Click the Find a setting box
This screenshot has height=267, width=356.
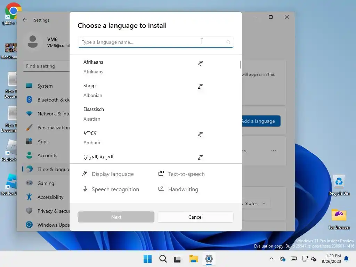[46, 66]
